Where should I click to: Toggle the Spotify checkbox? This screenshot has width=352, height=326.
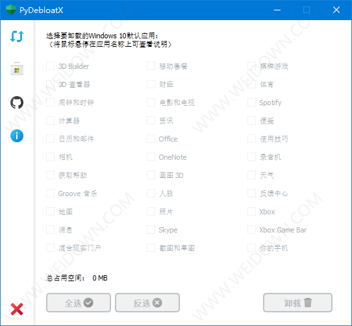pyautogui.click(x=251, y=103)
